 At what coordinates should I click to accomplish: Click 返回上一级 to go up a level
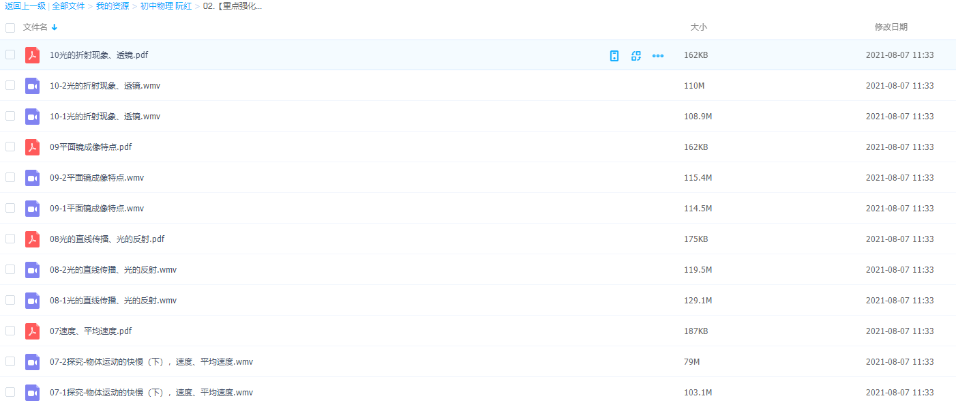click(x=25, y=6)
